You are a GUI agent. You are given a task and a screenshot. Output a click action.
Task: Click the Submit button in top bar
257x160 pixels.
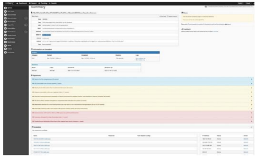240,2
